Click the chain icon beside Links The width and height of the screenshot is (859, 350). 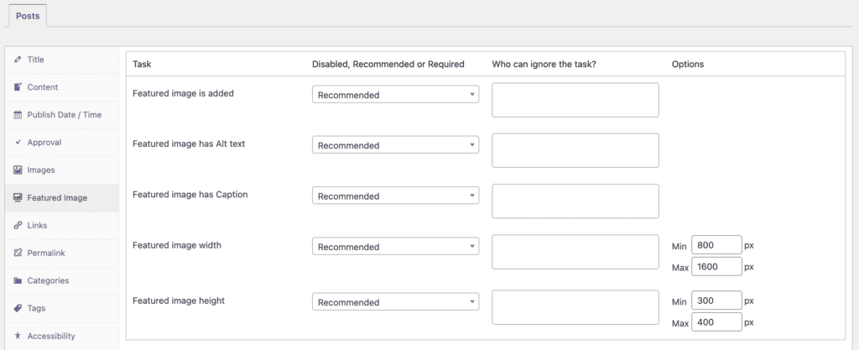18,225
